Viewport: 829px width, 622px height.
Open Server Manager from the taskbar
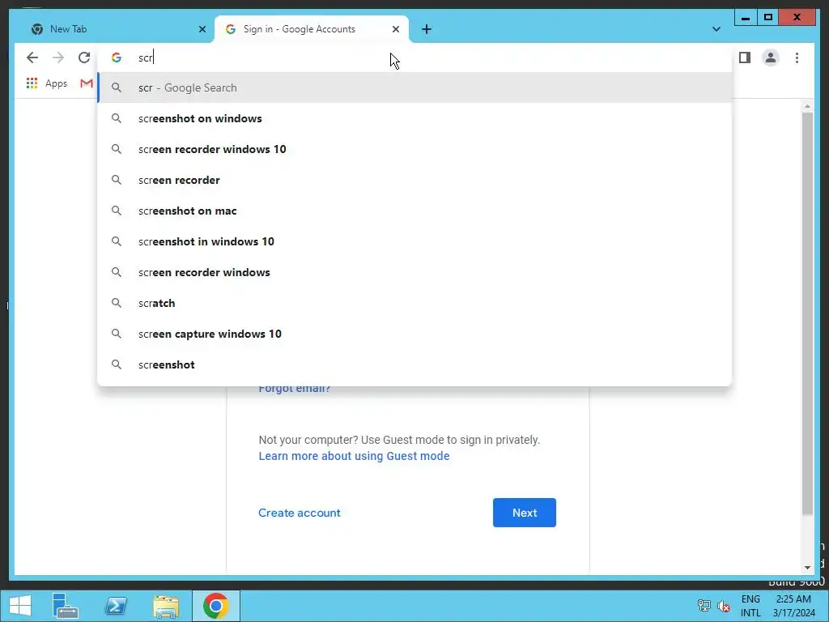pos(66,606)
